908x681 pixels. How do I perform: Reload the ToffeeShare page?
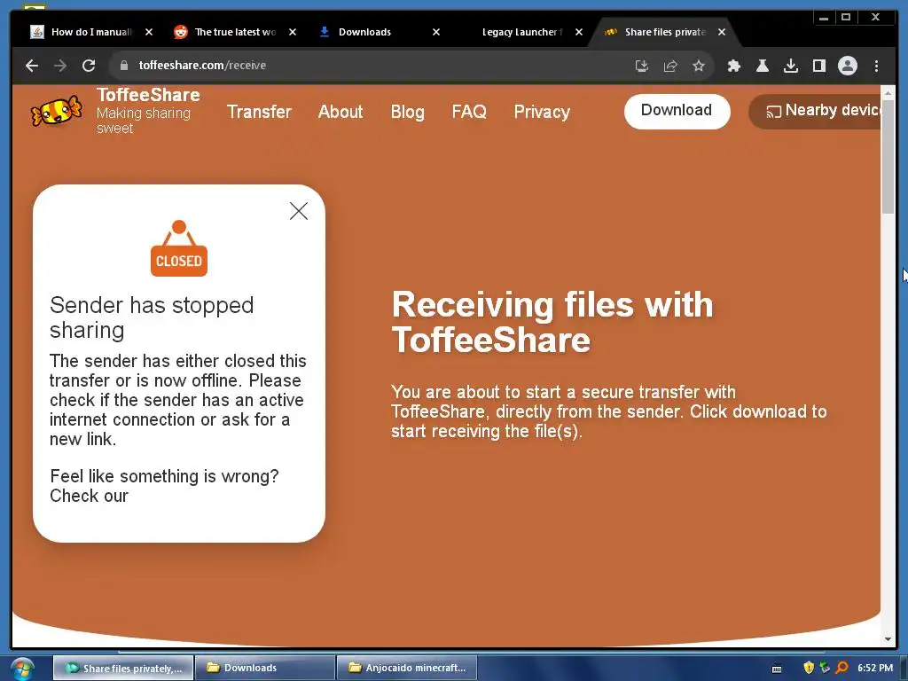(x=89, y=66)
